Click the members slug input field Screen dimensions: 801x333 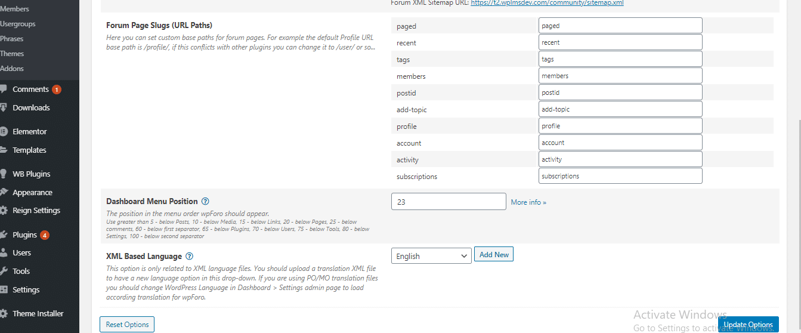tap(620, 76)
